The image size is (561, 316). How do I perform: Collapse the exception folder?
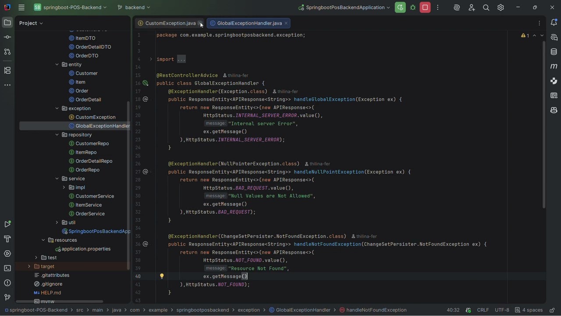[57, 108]
